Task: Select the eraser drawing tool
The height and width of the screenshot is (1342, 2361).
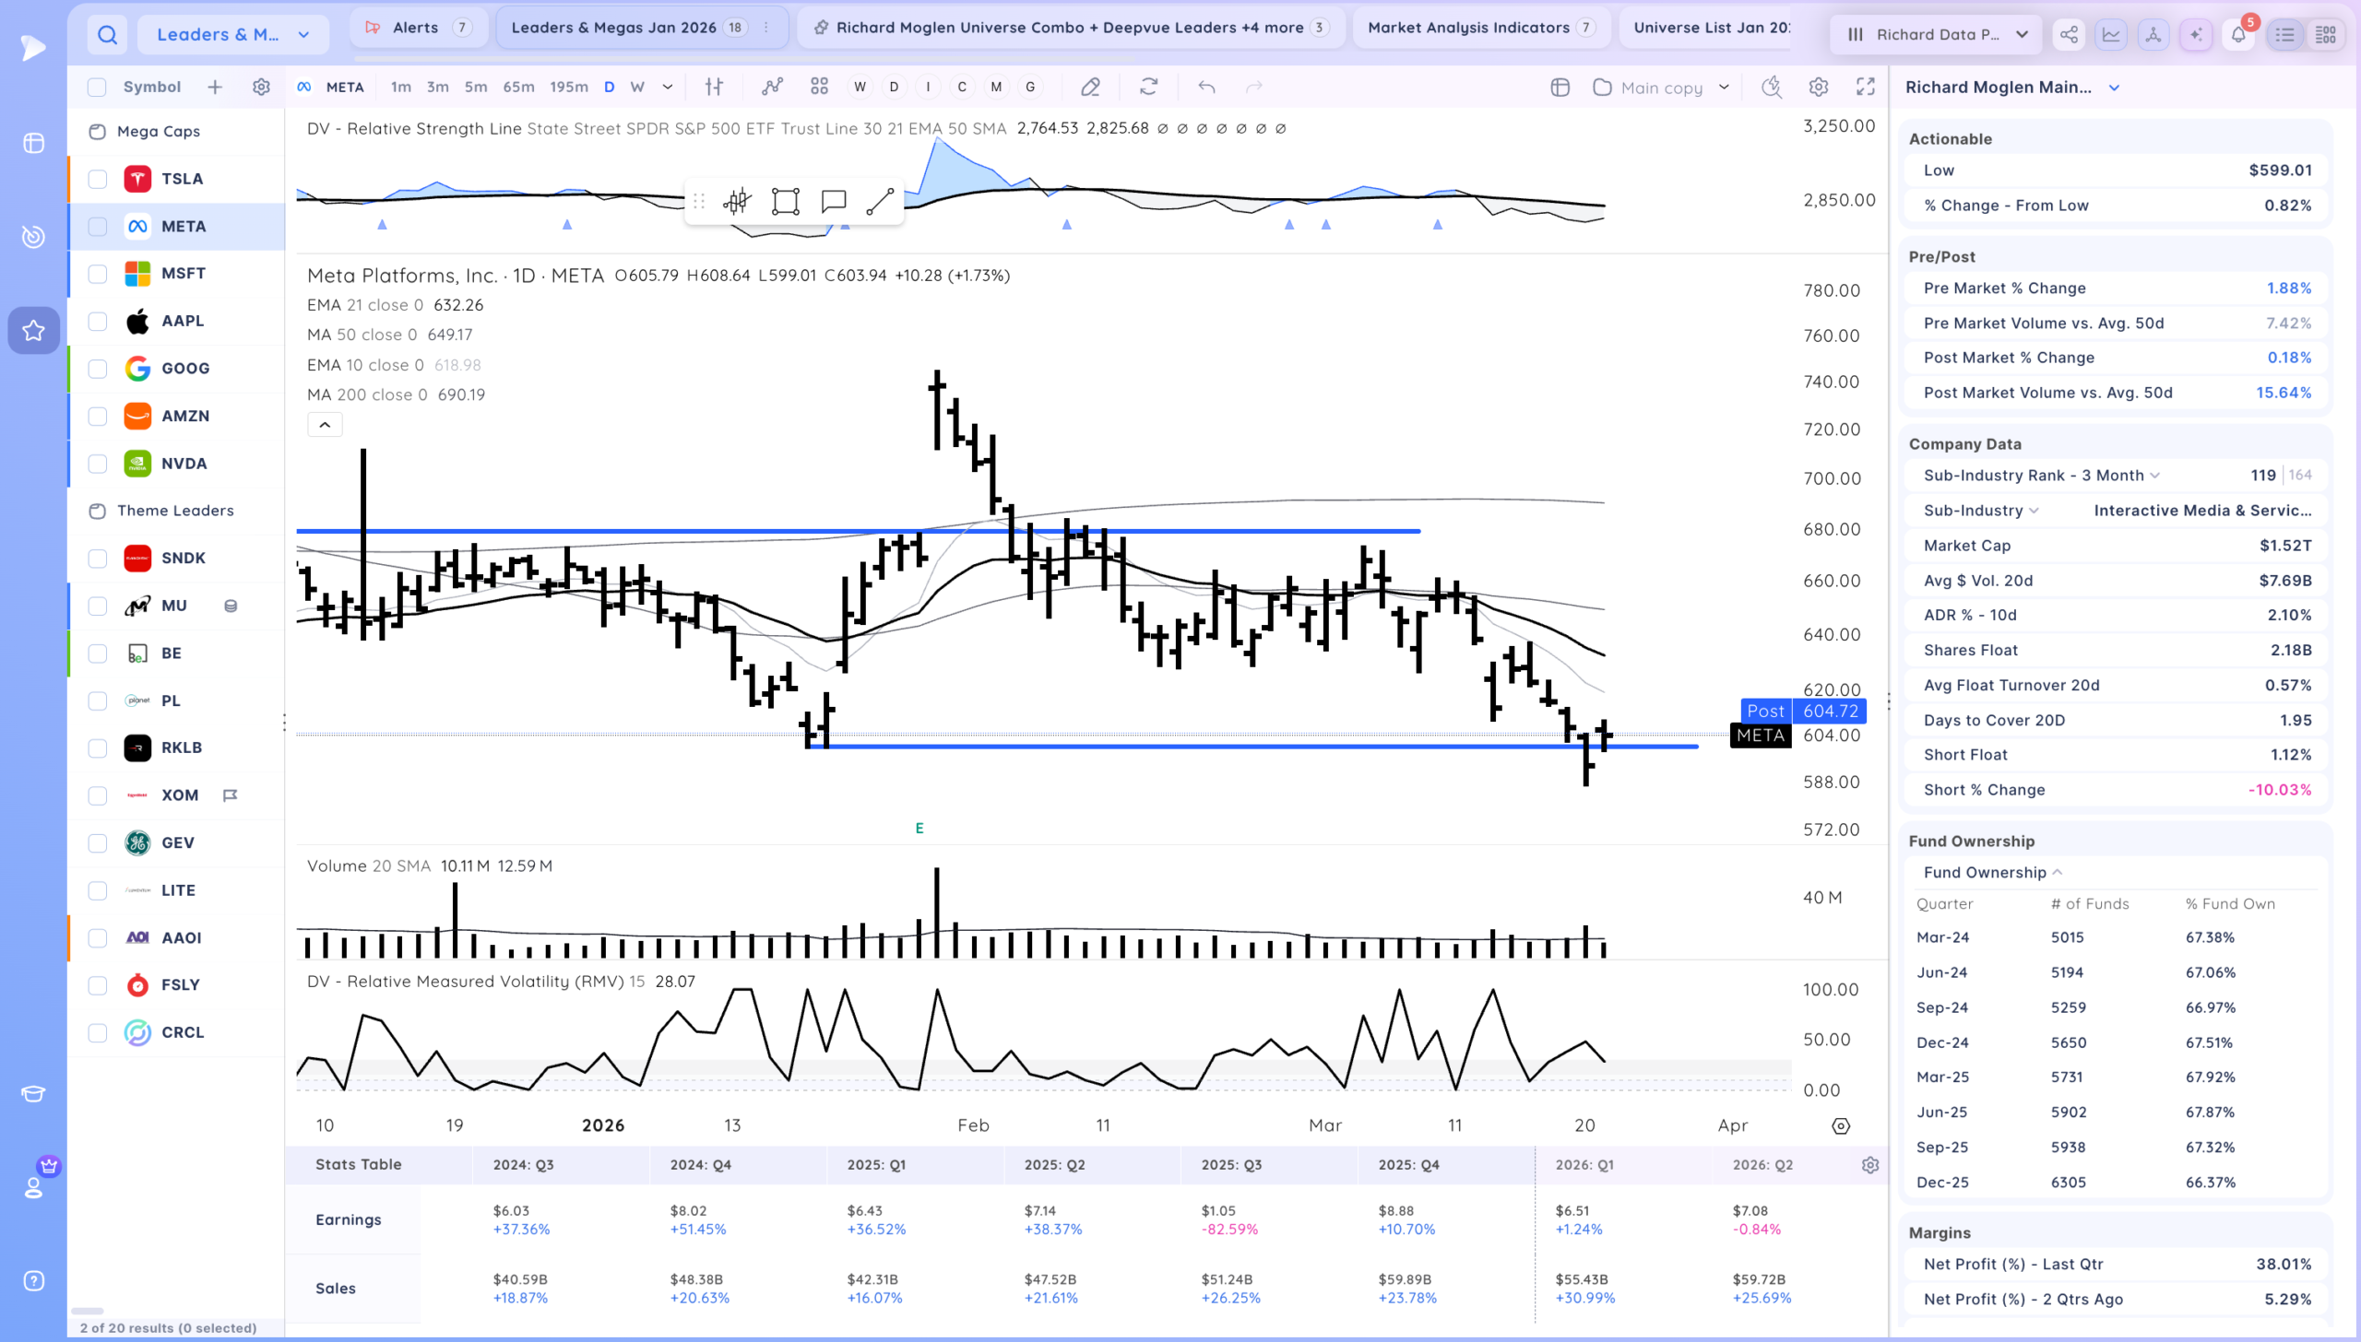Action: (1090, 87)
